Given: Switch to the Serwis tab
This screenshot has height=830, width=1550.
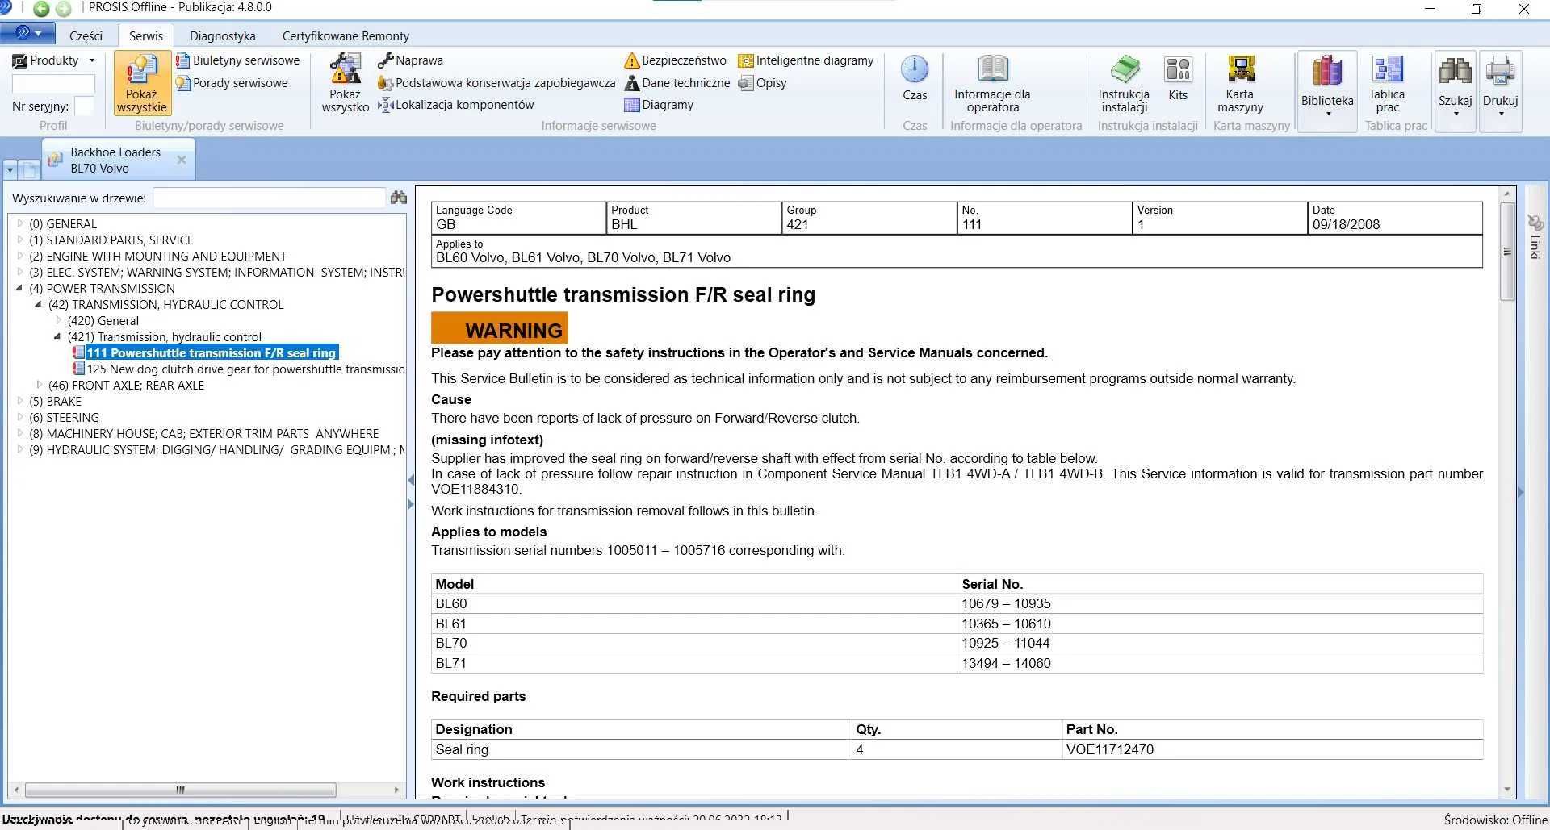Looking at the screenshot, I should [x=146, y=35].
